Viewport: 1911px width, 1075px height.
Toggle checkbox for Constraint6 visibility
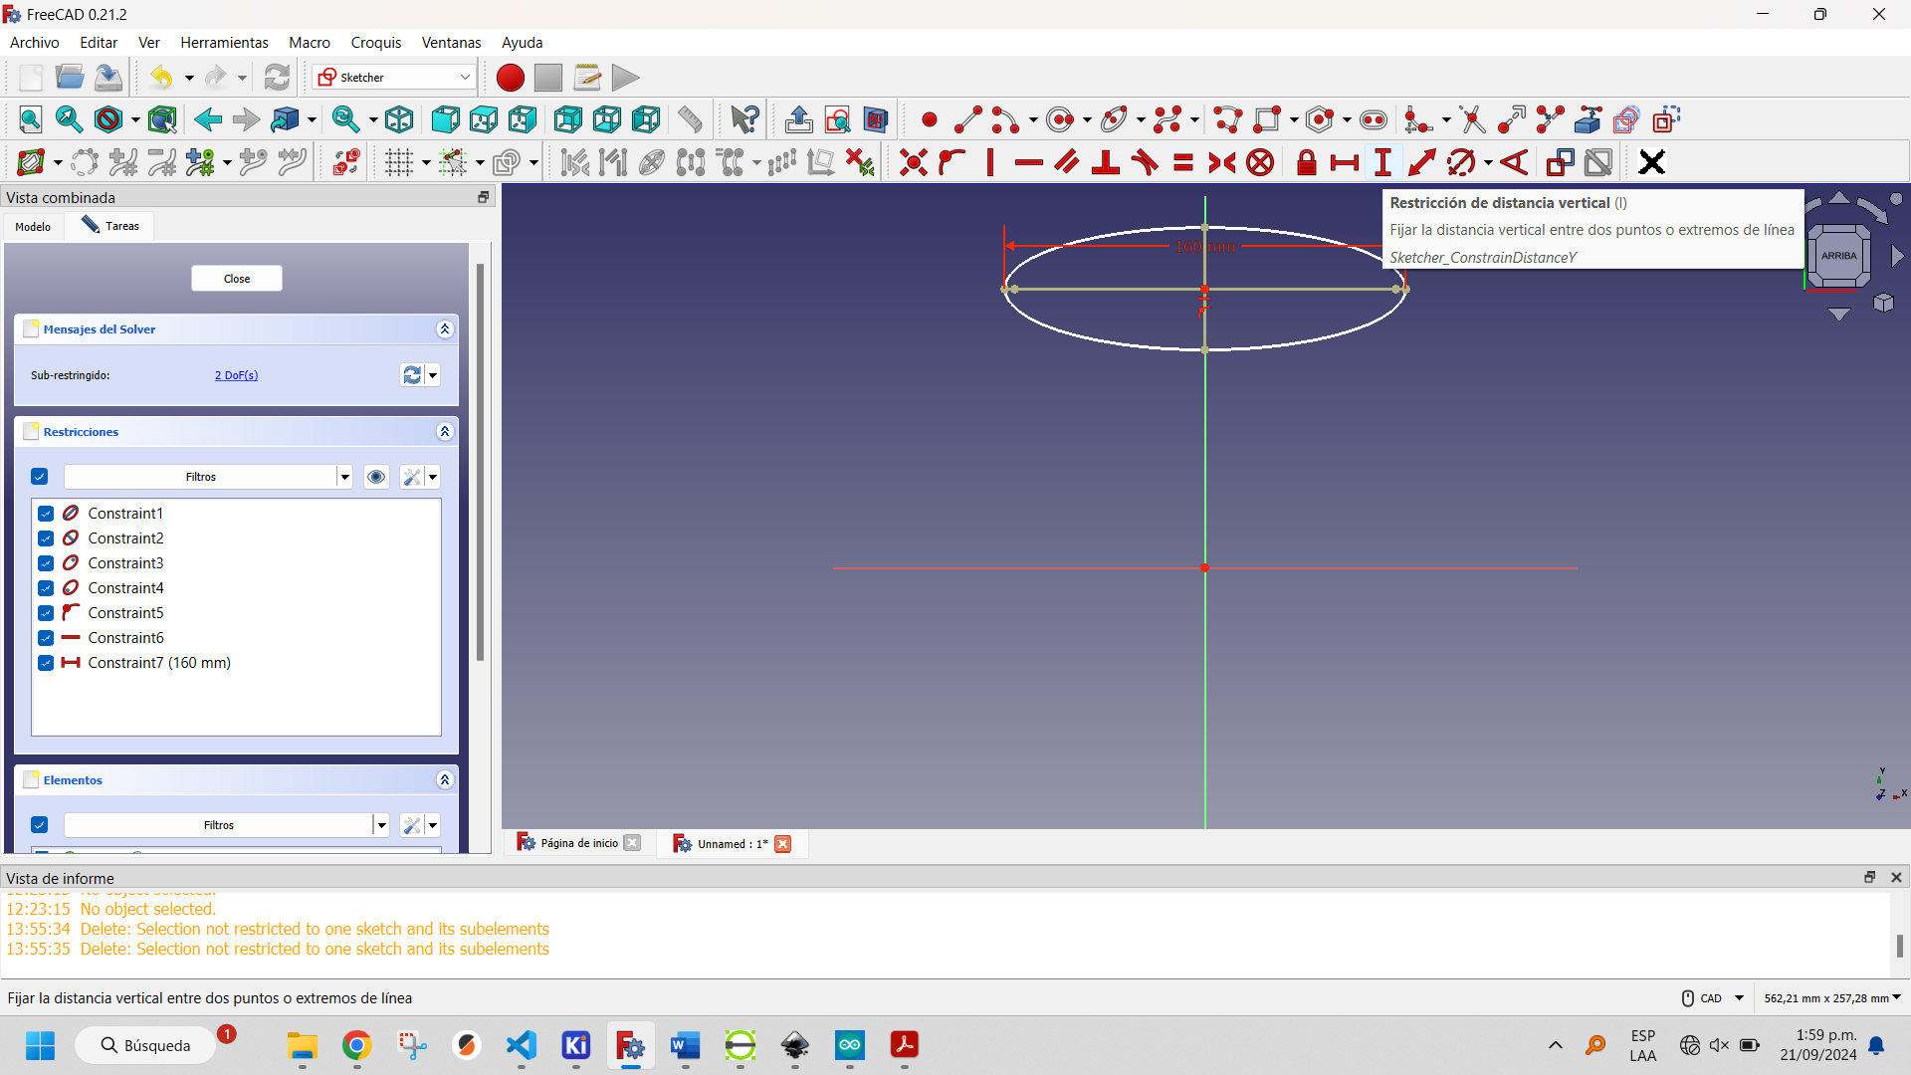pos(47,638)
